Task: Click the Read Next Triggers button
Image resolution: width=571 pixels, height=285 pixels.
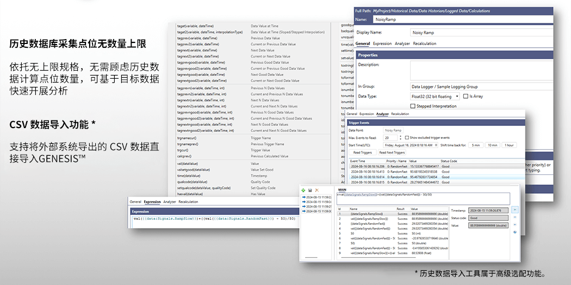Action: 392,153
